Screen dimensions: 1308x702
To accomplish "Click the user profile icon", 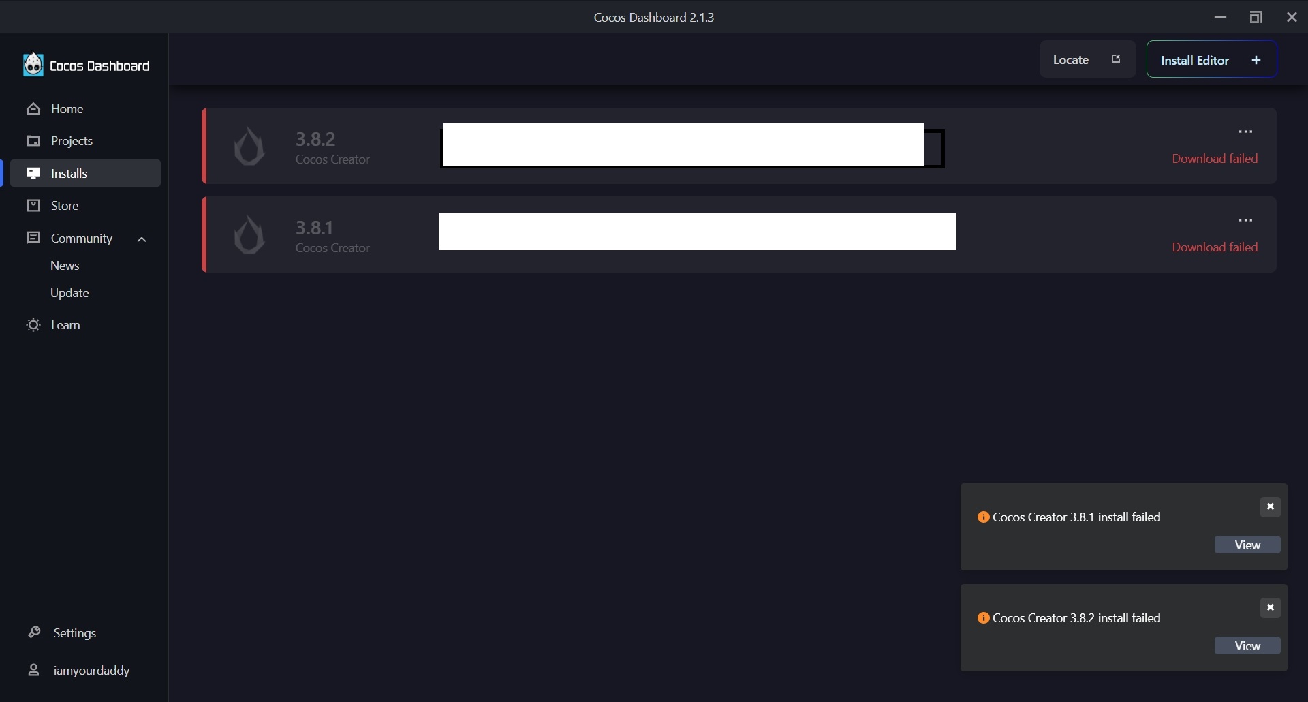I will 33,671.
